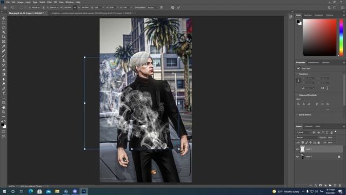
Task: Select the Clone Stamp tool
Action: click(x=4, y=60)
